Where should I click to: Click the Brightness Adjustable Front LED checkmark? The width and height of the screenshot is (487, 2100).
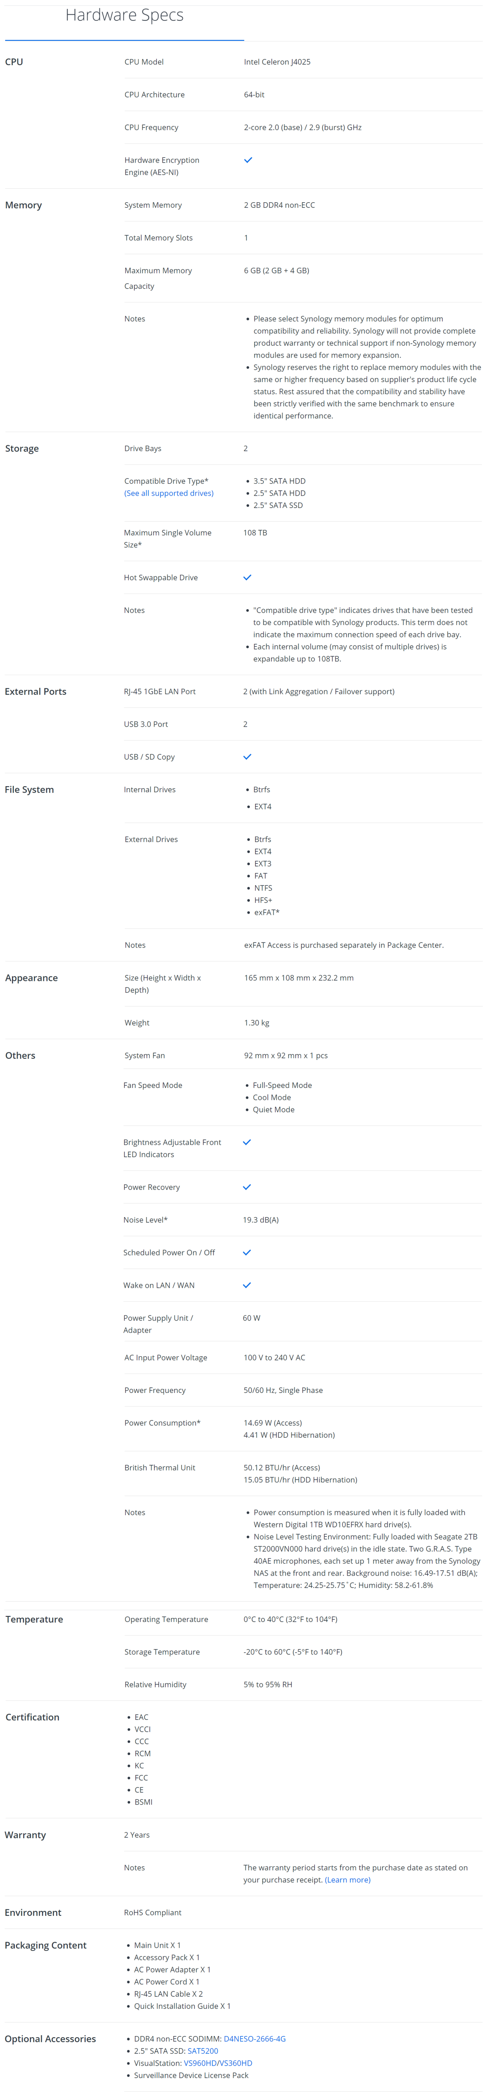[247, 1142]
